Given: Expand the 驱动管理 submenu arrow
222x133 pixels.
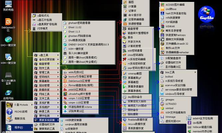Looking at the screenshot, I should (58, 85).
